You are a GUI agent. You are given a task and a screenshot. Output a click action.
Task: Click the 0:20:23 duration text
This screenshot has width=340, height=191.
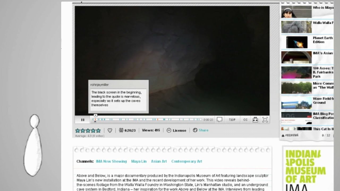coord(130,130)
